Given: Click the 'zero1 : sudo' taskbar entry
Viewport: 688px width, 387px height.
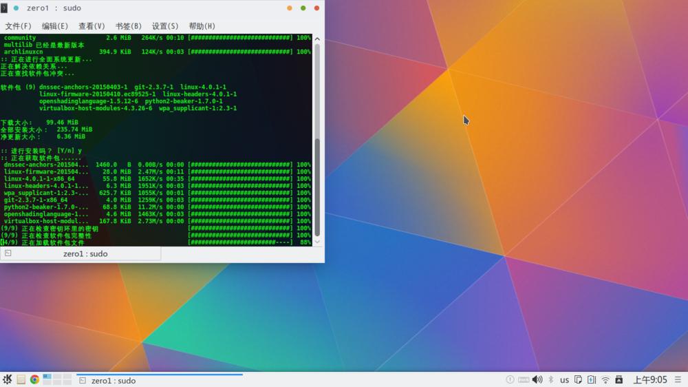Looking at the screenshot, I should (x=160, y=380).
